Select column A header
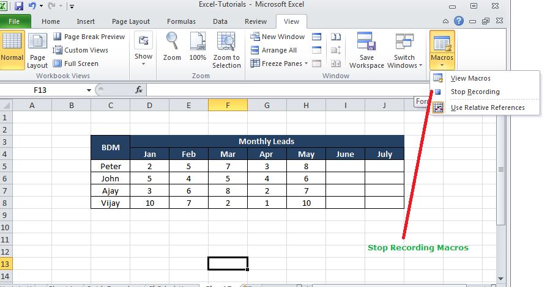Viewport: 550px width, 287px height. tap(32, 106)
